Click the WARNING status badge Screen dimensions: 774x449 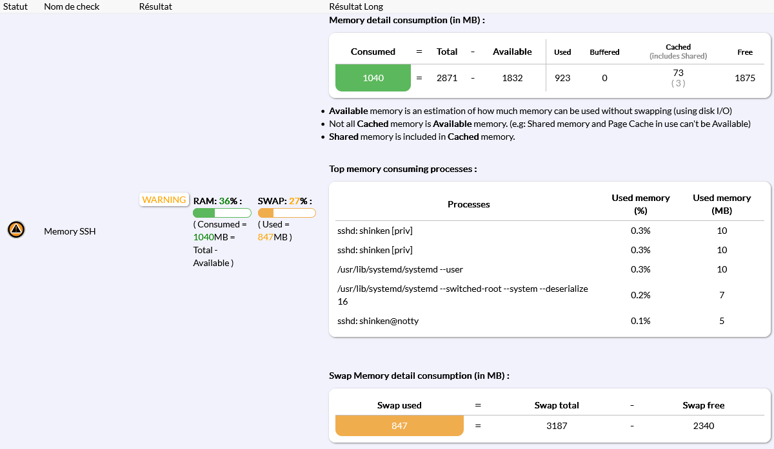pyautogui.click(x=164, y=200)
